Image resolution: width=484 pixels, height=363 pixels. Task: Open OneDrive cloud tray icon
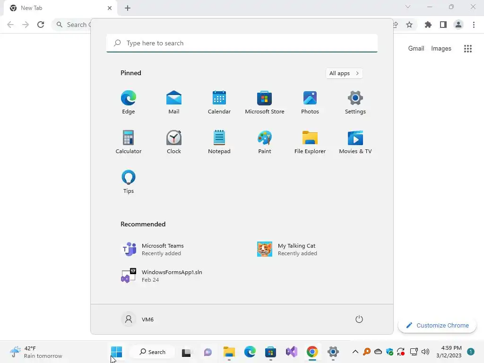click(x=378, y=352)
